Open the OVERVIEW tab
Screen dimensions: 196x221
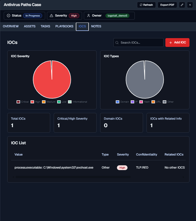point(11,26)
